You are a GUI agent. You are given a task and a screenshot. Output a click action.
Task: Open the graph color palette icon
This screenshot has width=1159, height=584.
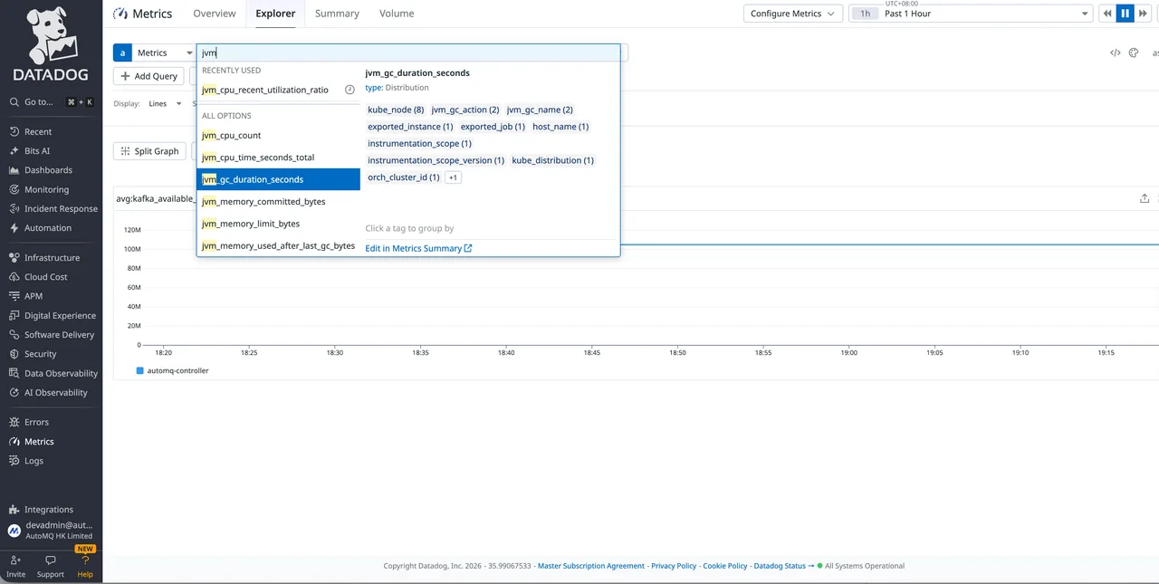(1133, 53)
